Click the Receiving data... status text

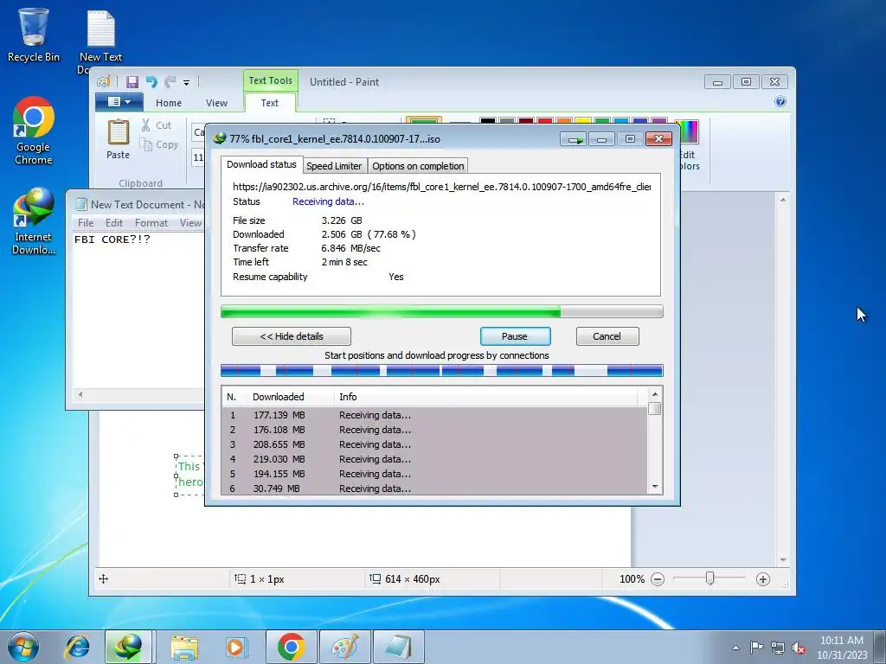coord(328,201)
